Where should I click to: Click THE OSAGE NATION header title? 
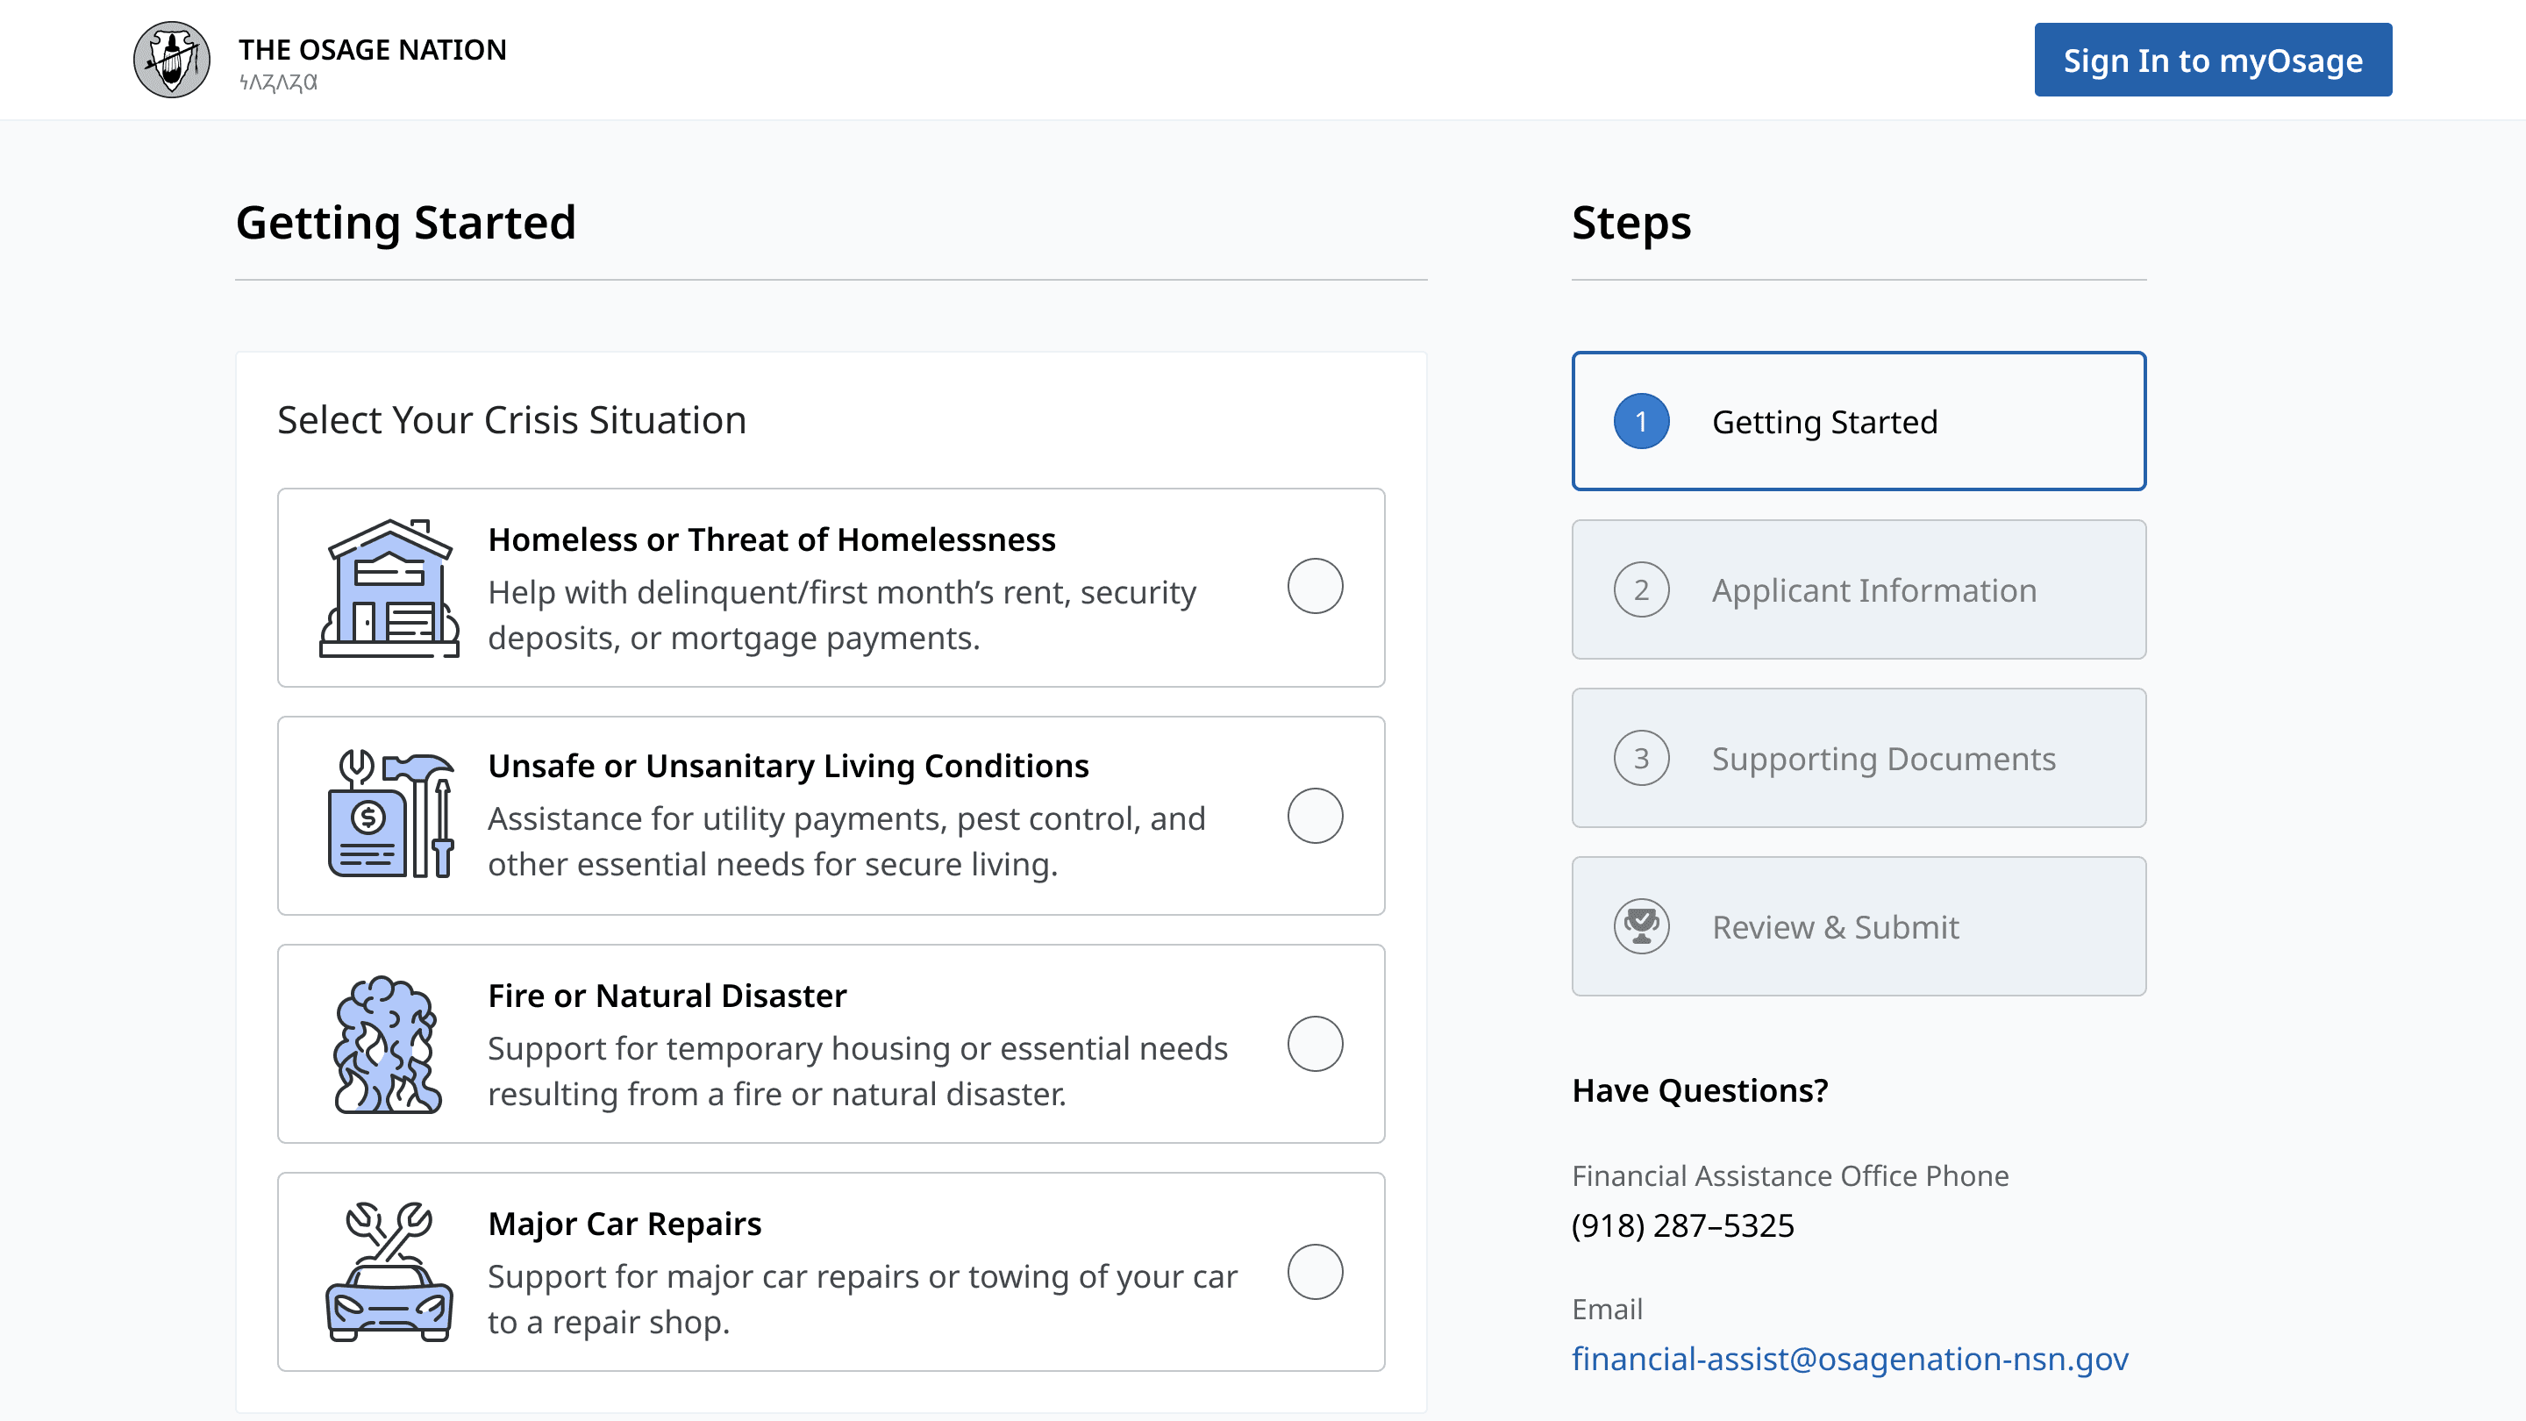[x=372, y=49]
